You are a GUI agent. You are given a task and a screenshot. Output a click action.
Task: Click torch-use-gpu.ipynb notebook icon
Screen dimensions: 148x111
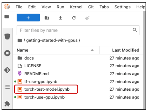(20, 97)
